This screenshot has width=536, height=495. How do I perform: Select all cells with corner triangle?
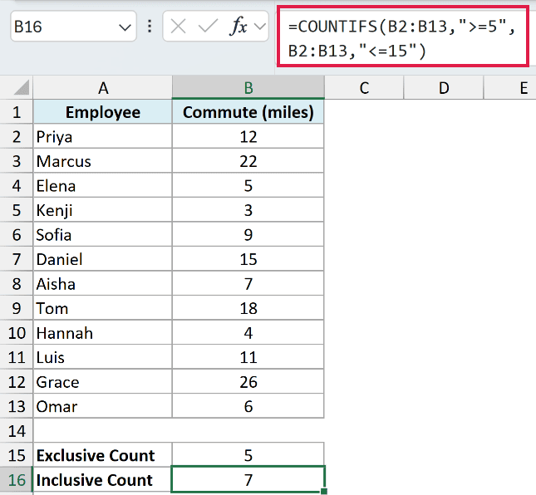click(22, 87)
